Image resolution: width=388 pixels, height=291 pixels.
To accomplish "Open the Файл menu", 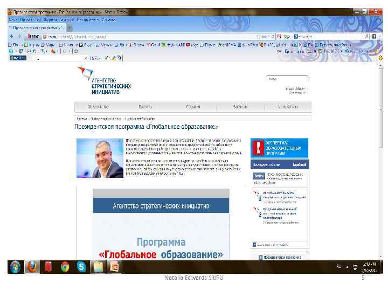I will coord(13,19).
